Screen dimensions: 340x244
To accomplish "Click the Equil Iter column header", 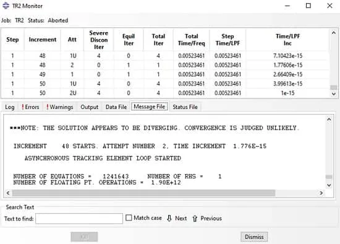I will (129, 40).
